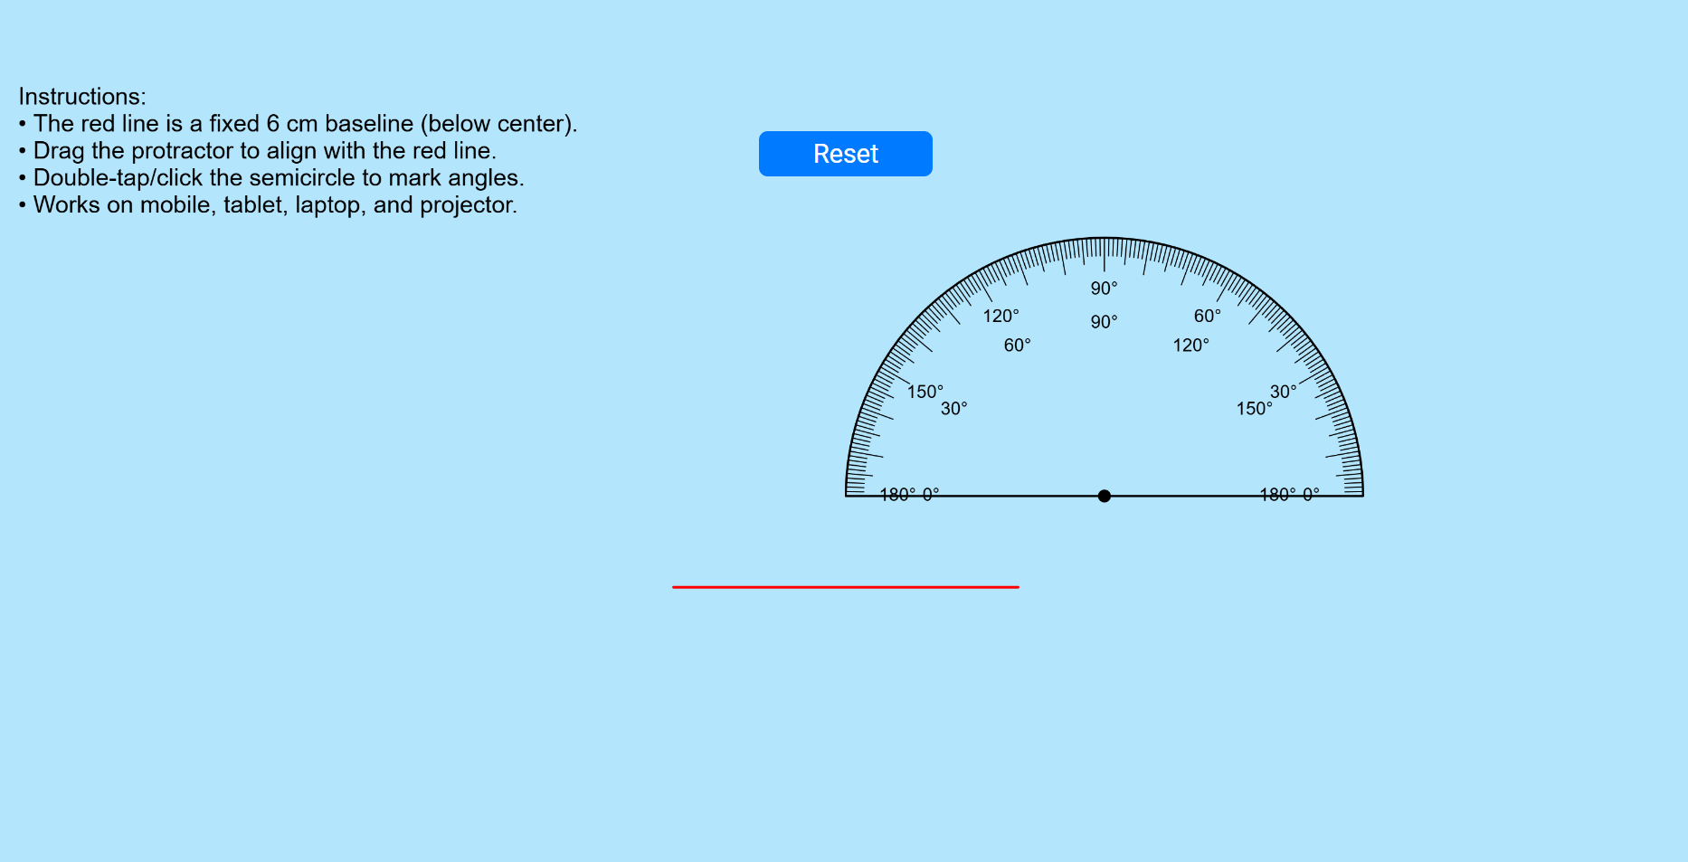Screen dimensions: 1688x862
Task: Click the 30° label on protractor's left side
Action: [x=953, y=409]
